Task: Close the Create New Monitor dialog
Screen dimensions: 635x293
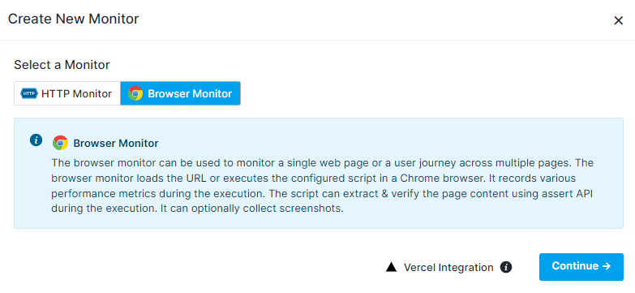Action: point(618,20)
